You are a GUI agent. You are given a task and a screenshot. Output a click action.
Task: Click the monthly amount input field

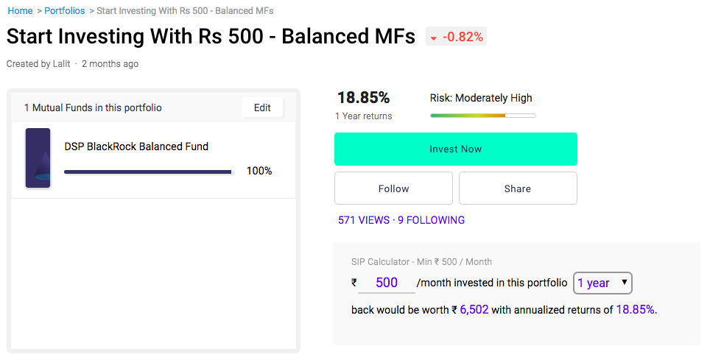click(x=386, y=283)
